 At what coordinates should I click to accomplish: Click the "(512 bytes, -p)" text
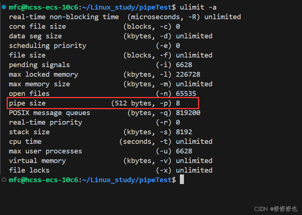[141, 103]
